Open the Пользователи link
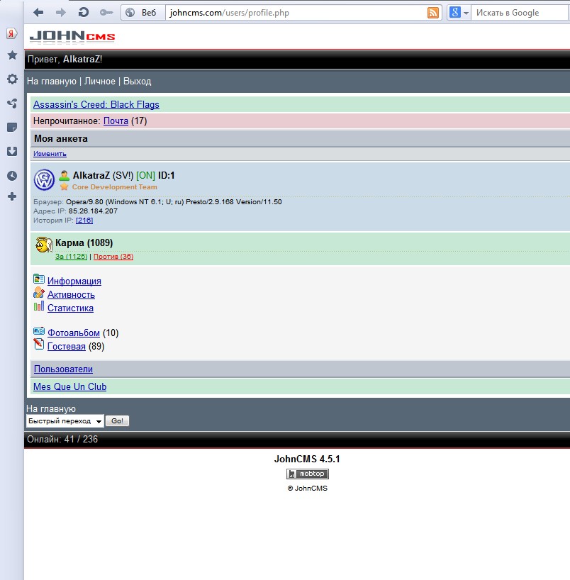The image size is (570, 580). (63, 369)
